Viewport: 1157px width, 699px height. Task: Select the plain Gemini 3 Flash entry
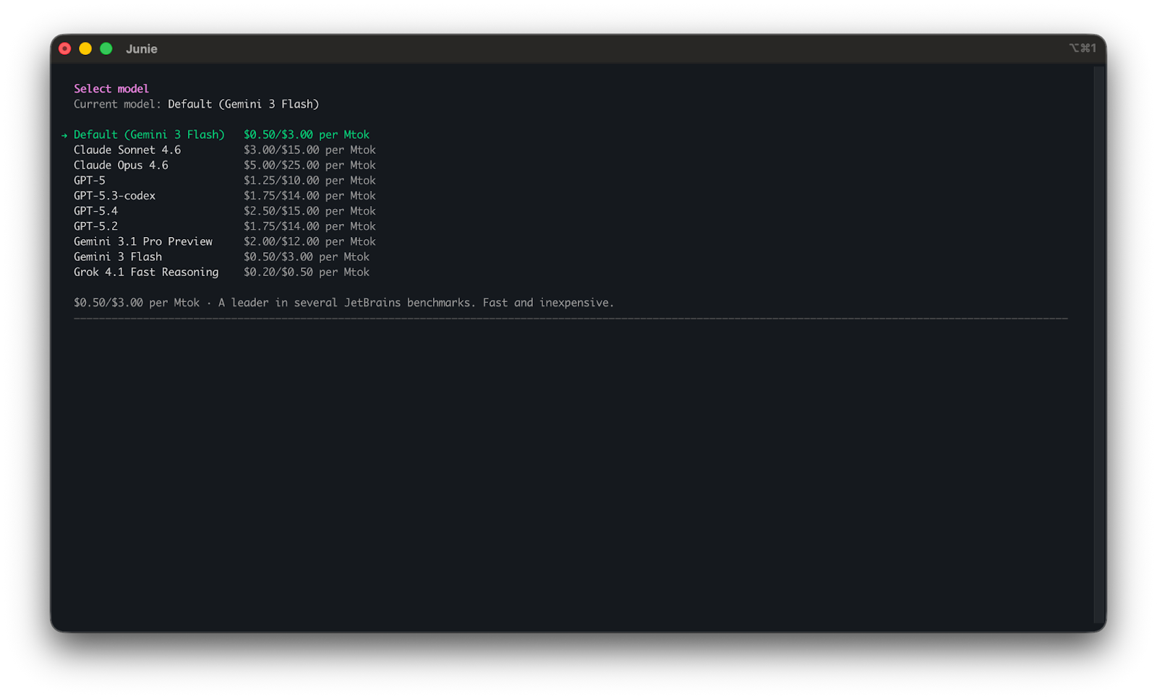tap(118, 257)
